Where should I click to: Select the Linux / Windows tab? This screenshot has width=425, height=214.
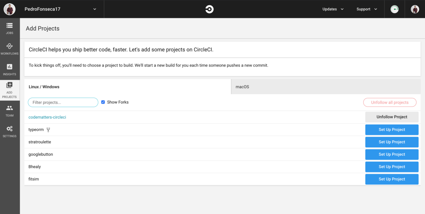tap(44, 86)
